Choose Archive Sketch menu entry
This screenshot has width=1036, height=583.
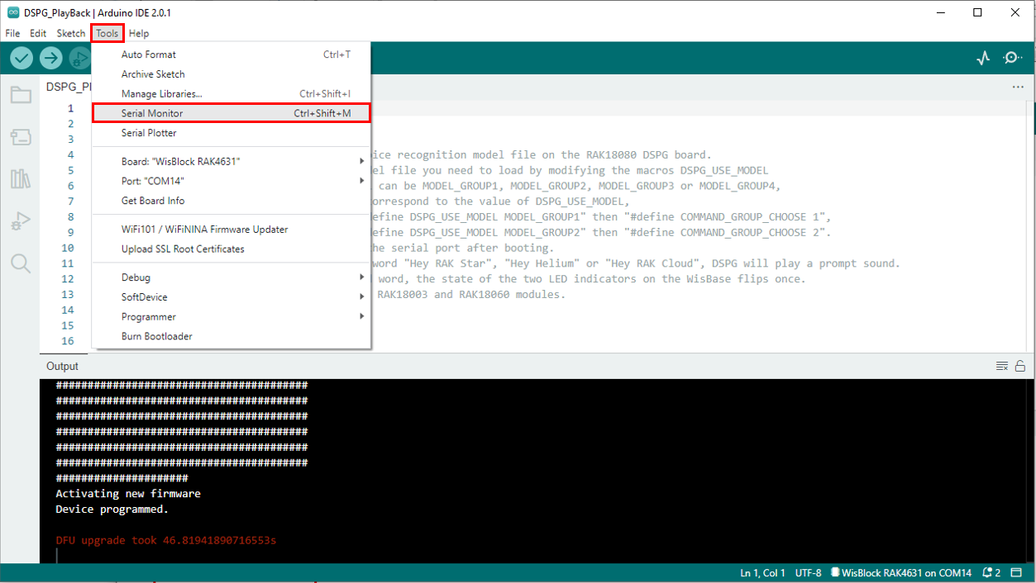(232, 74)
